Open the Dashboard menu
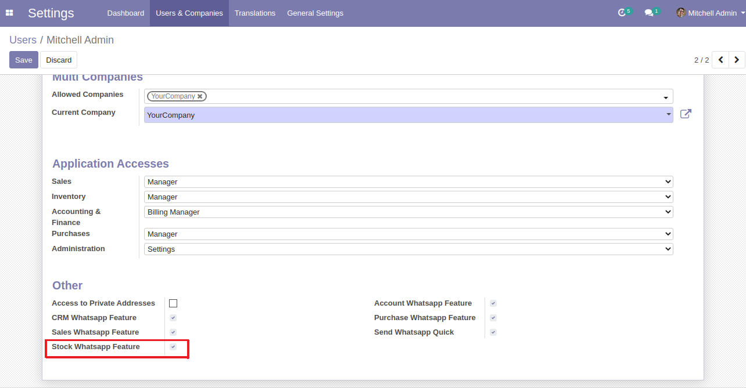The image size is (746, 388). point(125,13)
